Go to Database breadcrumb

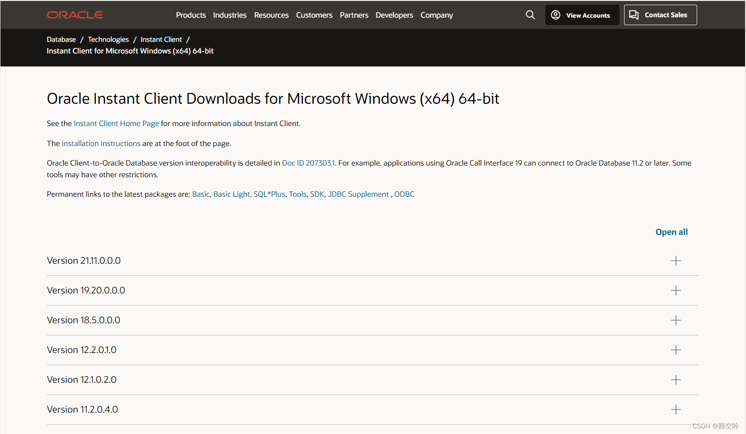click(x=61, y=40)
